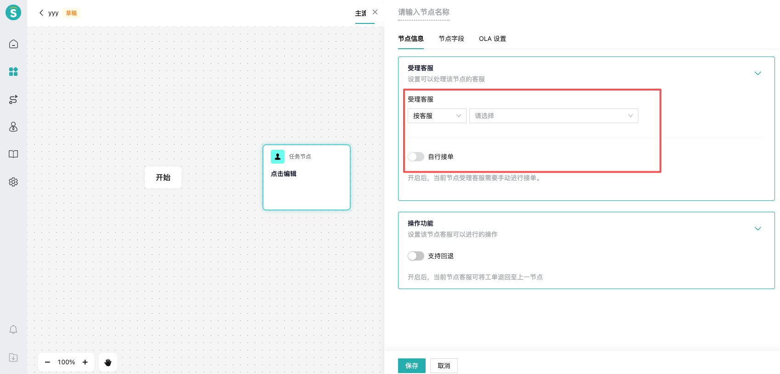This screenshot has width=780, height=374.
Task: Open the knowledge base book icon
Action: tap(13, 154)
